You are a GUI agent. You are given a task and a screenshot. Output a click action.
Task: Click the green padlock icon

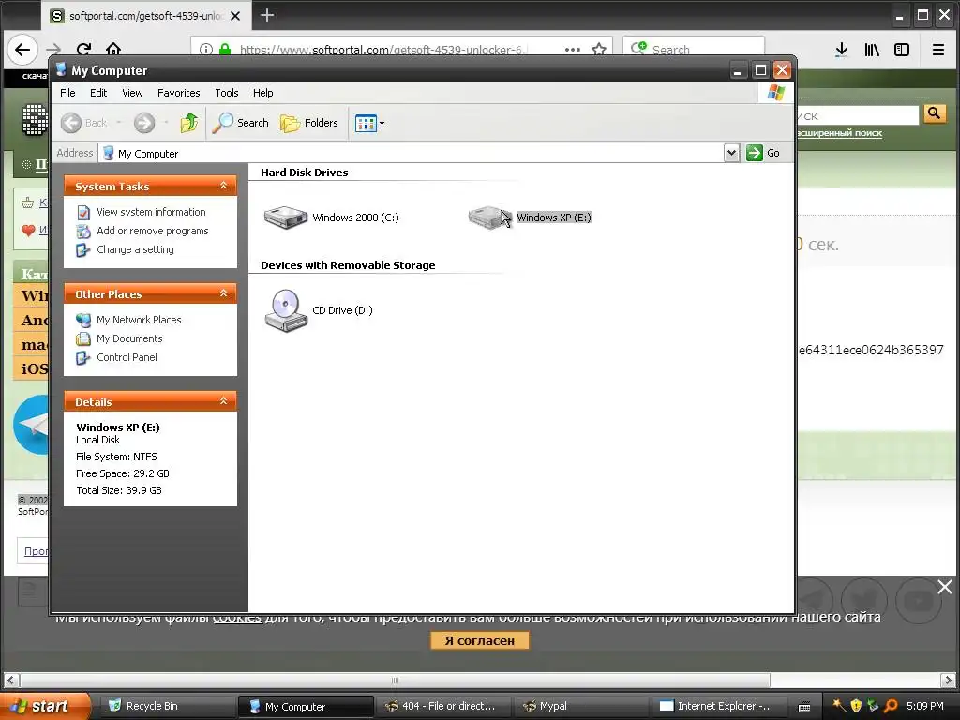pyautogui.click(x=225, y=50)
